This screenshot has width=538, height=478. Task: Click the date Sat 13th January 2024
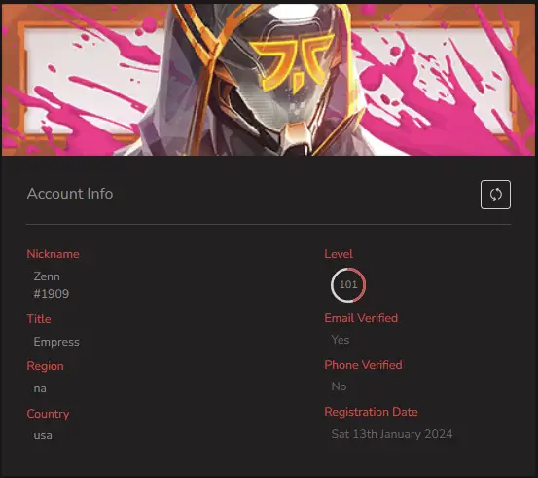click(392, 434)
